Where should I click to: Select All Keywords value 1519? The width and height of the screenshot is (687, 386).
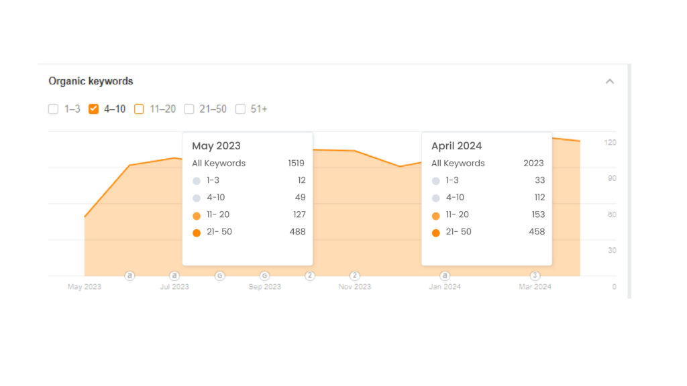296,164
